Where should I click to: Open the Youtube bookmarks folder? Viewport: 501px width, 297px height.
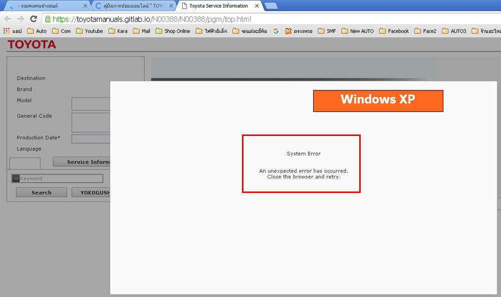click(90, 31)
